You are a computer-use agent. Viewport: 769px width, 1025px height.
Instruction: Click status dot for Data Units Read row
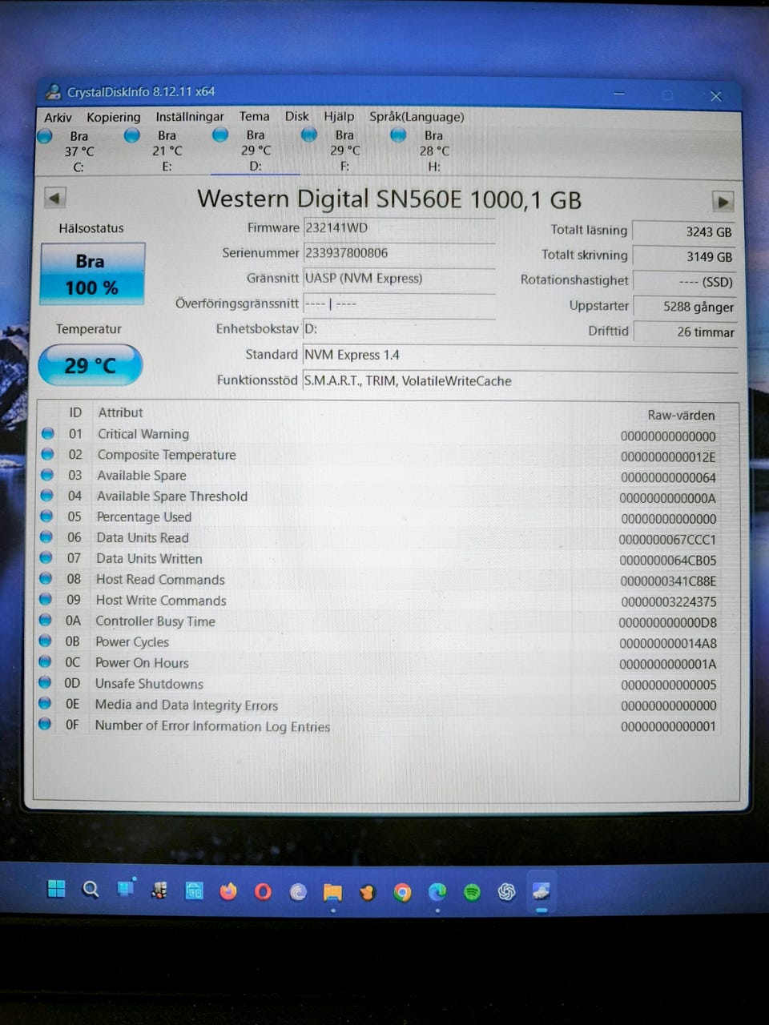[x=46, y=538]
